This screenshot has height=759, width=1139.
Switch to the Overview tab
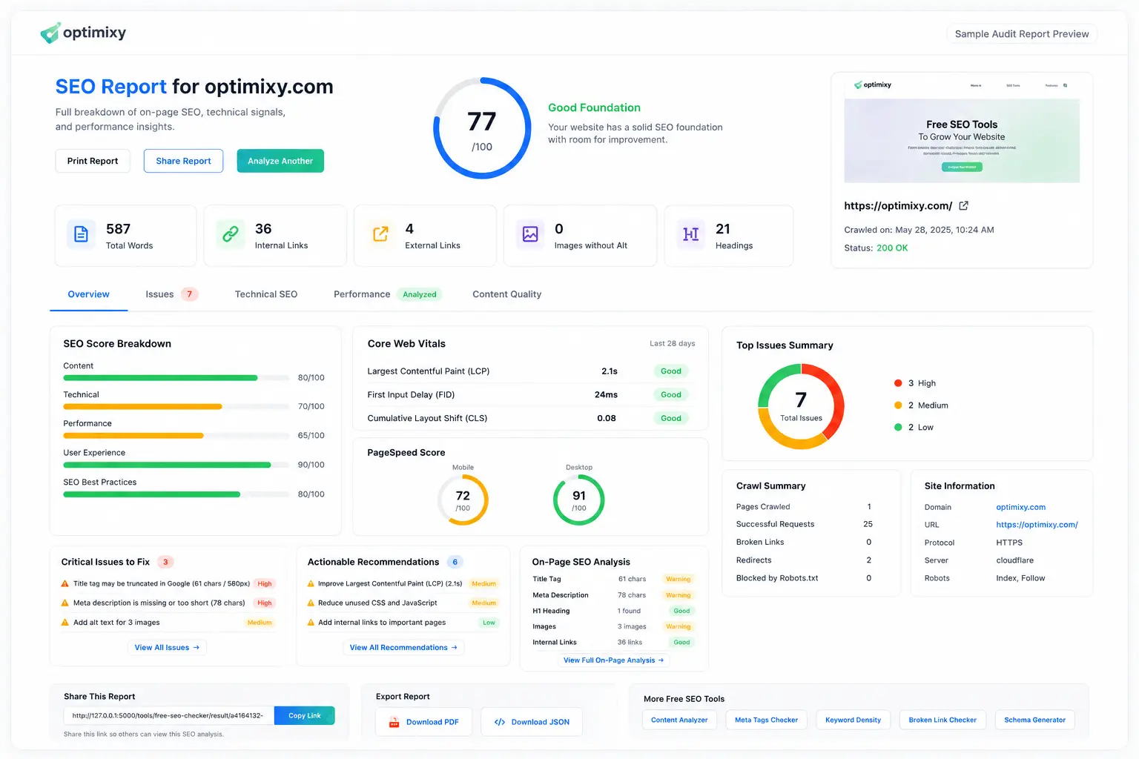click(x=88, y=294)
